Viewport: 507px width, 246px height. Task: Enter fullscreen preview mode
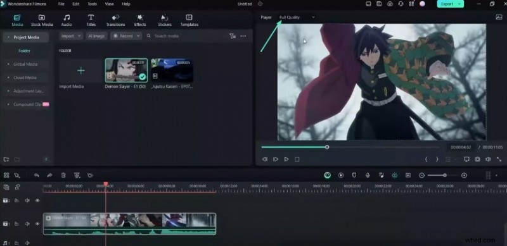pyautogui.click(x=499, y=159)
